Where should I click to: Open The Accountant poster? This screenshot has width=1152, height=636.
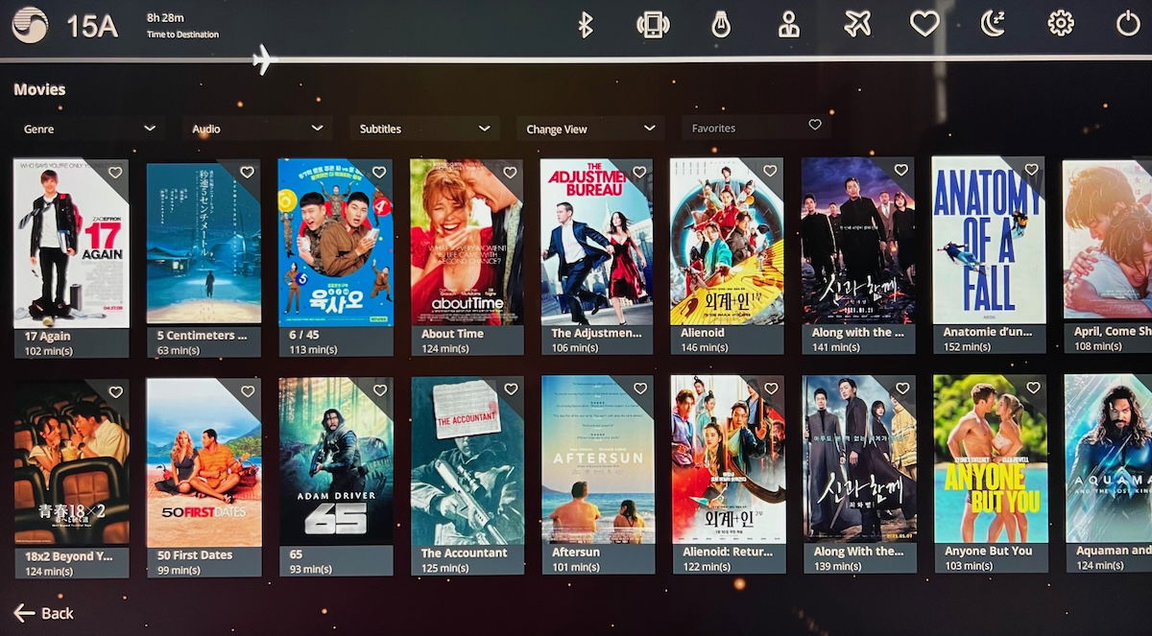coord(468,460)
